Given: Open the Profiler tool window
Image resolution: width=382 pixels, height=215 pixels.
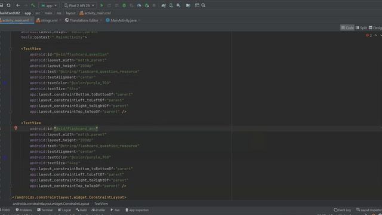Looking at the screenshot, I should [x=98, y=210].
